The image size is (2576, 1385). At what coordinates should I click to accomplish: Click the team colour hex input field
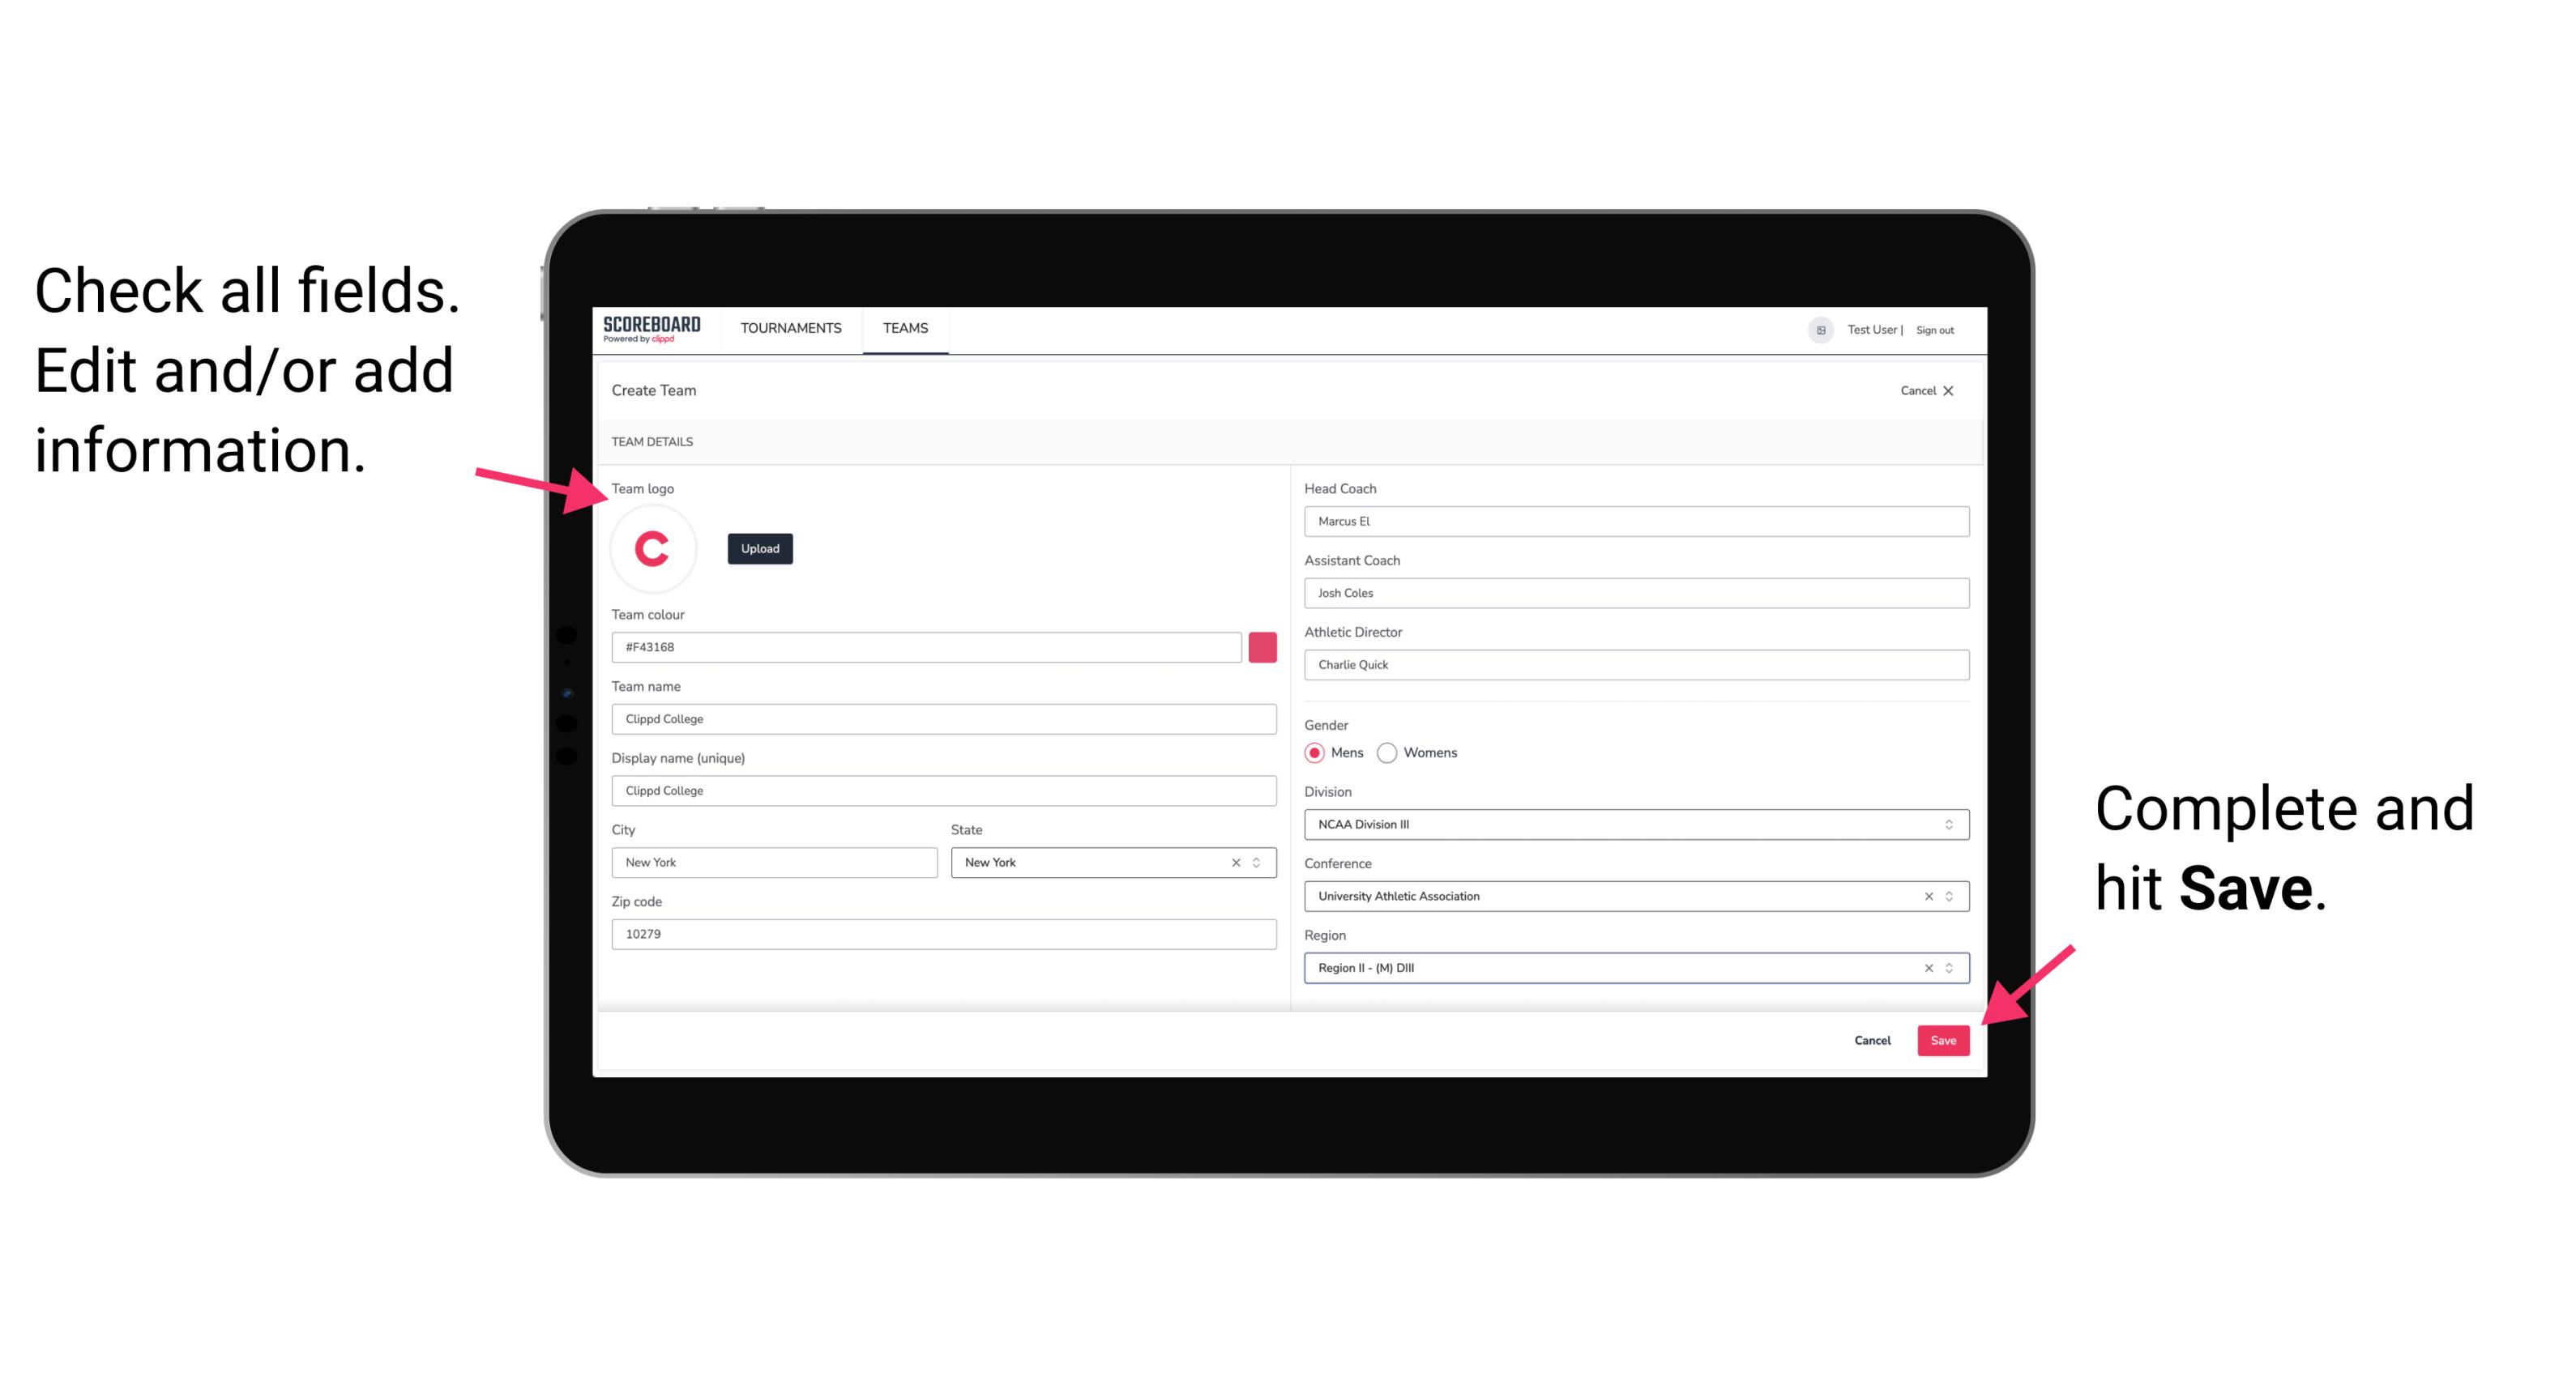pyautogui.click(x=926, y=646)
